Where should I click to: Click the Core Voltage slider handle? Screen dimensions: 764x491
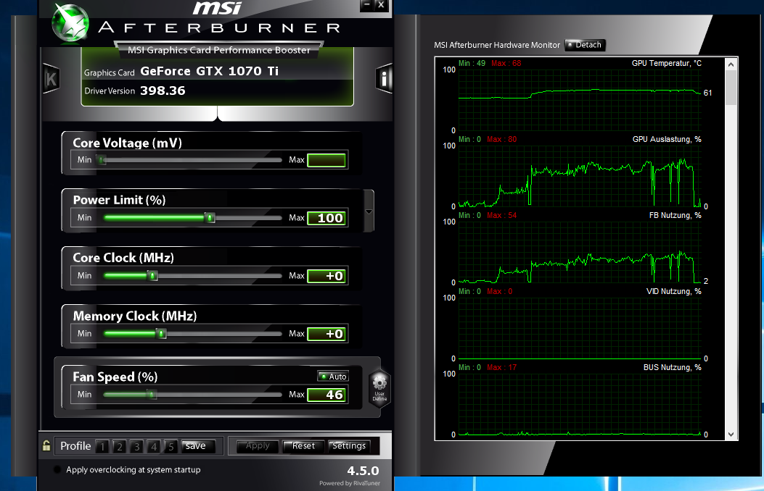(102, 159)
